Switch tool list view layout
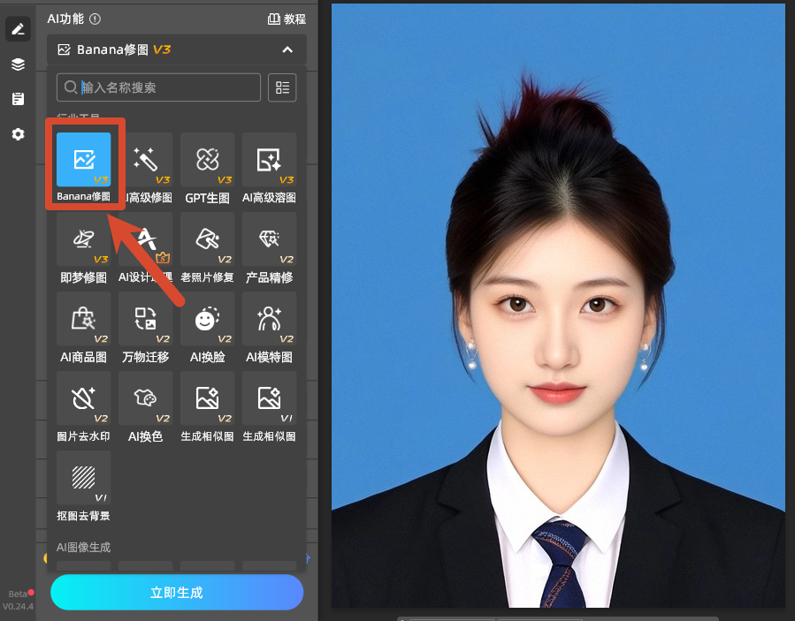The height and width of the screenshot is (621, 795). click(282, 87)
